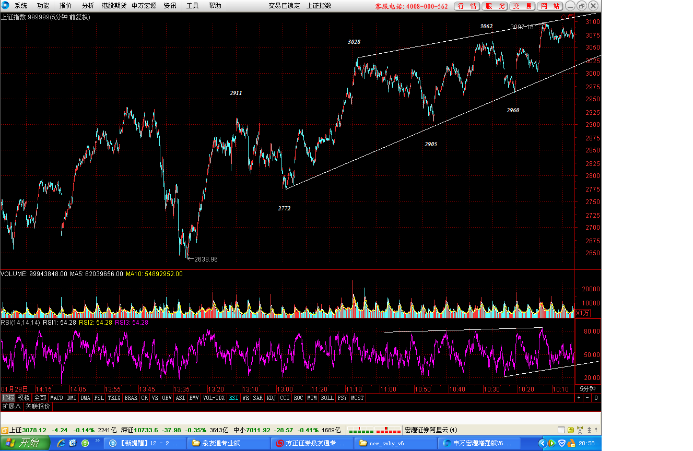This screenshot has width=693, height=451.
Task: Open the 工具 menu
Action: point(193,6)
